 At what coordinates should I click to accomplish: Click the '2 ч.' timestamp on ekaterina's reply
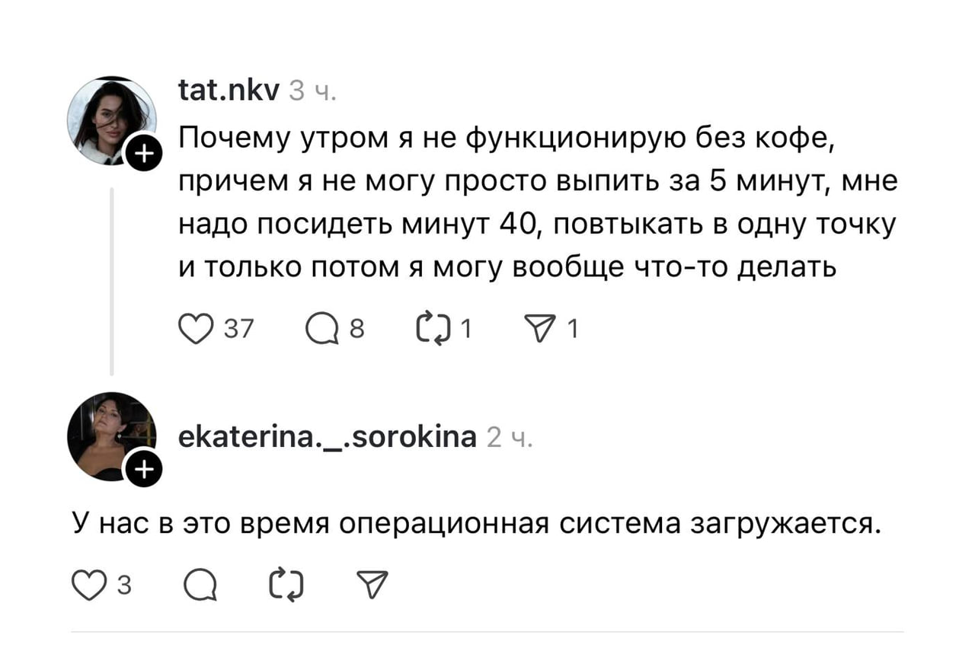pyautogui.click(x=510, y=437)
